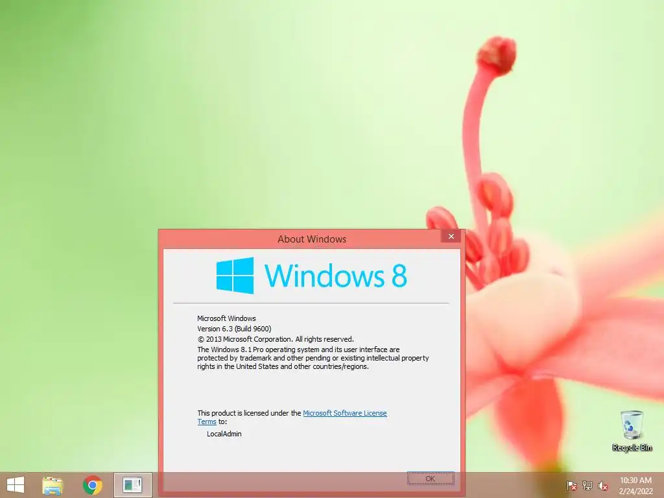Image resolution: width=664 pixels, height=498 pixels.
Task: Close the About Windows dialog
Action: 451,236
